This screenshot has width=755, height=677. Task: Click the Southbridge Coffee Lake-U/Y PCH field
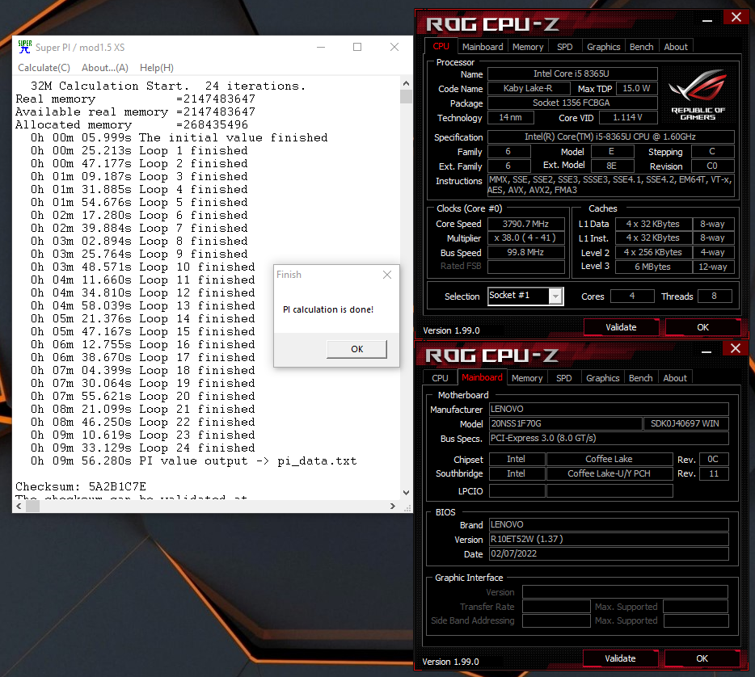[x=609, y=473]
